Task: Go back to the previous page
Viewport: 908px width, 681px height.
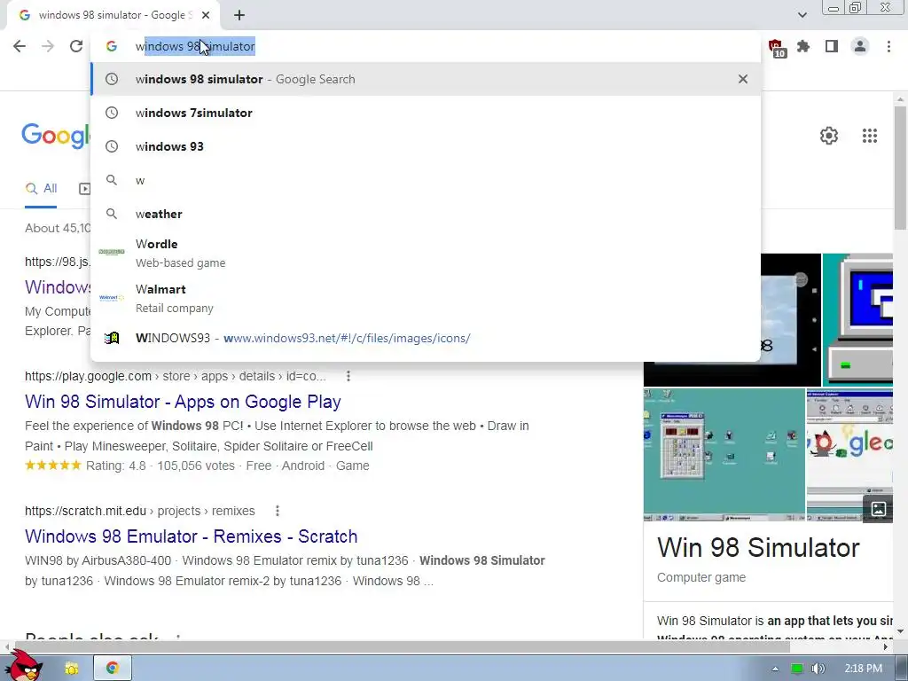Action: point(20,46)
